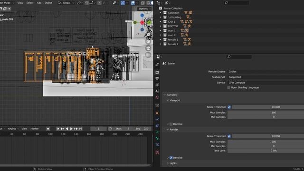Viewport: 304px width, 171px height.
Task: Click the green Y axis gizmo
Action: (149, 22)
